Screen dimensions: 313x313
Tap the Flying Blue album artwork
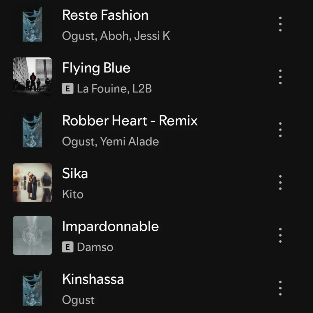click(x=32, y=77)
